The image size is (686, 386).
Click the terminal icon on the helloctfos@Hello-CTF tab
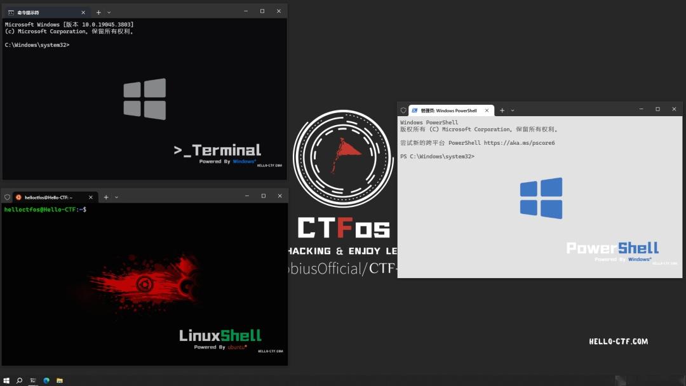[18, 197]
